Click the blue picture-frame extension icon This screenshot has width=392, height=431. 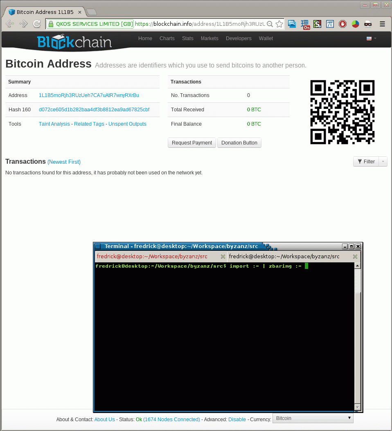coord(292,24)
